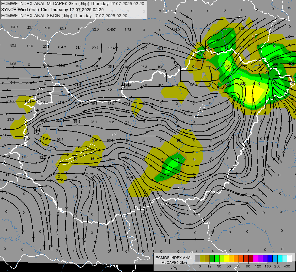Screen dimensions: 296x272
Task: Click legend scale label 400
Action: [287, 266]
